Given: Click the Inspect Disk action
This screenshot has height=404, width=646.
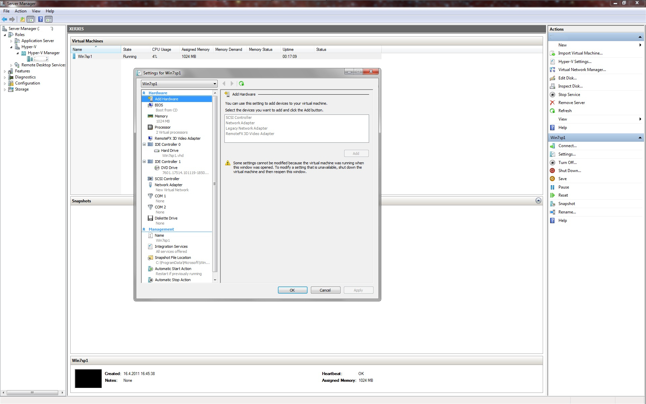Looking at the screenshot, I should 570,86.
